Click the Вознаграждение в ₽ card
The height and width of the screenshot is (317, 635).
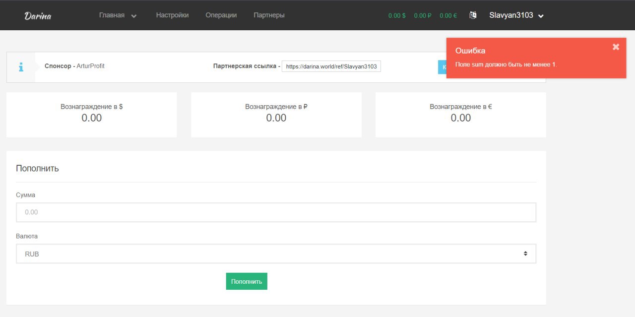click(276, 115)
